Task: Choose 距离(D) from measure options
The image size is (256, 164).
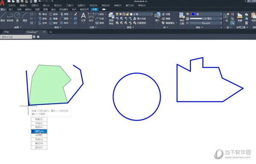Action: (x=39, y=119)
